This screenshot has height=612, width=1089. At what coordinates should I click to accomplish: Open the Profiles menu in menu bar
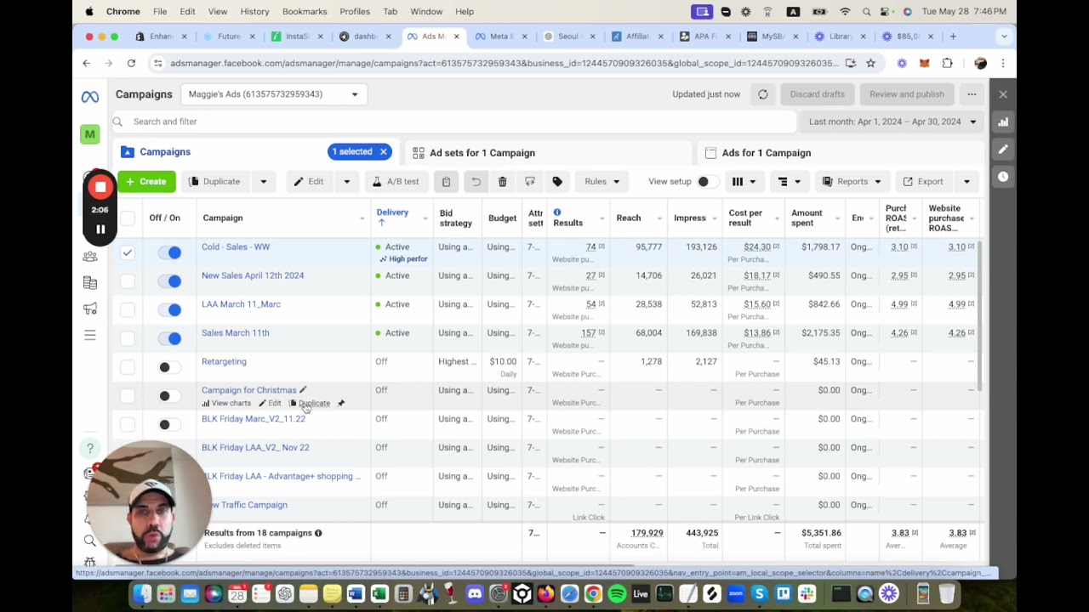pos(354,11)
